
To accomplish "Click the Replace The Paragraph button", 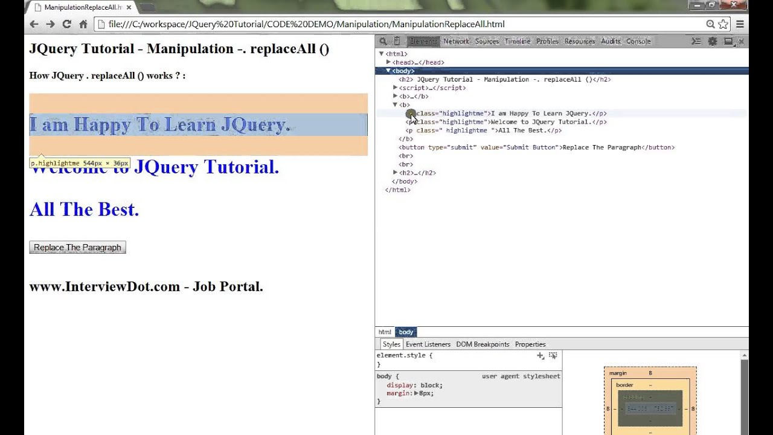I will (77, 248).
